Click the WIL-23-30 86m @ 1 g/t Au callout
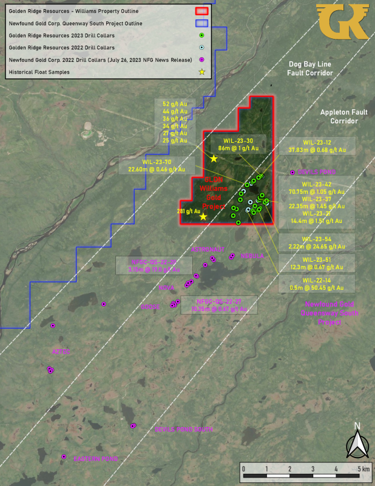Image resolution: width=375 pixels, height=486 pixels. click(238, 145)
